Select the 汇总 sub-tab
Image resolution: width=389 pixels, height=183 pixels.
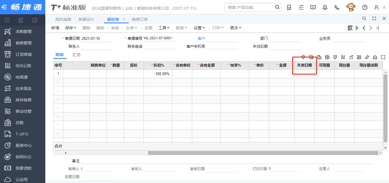point(77,55)
